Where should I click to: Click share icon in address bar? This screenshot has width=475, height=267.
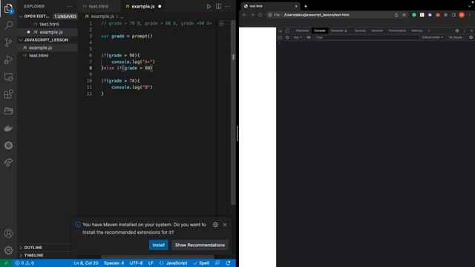pyautogui.click(x=396, y=15)
